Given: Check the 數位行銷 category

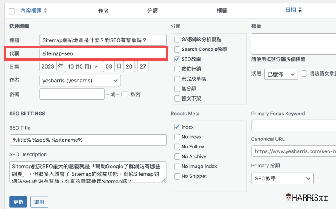Looking at the screenshot, I should click(x=177, y=69).
